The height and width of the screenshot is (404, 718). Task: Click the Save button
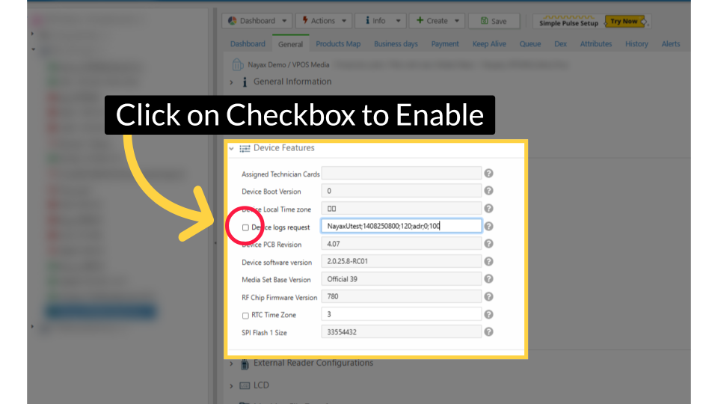click(x=494, y=21)
